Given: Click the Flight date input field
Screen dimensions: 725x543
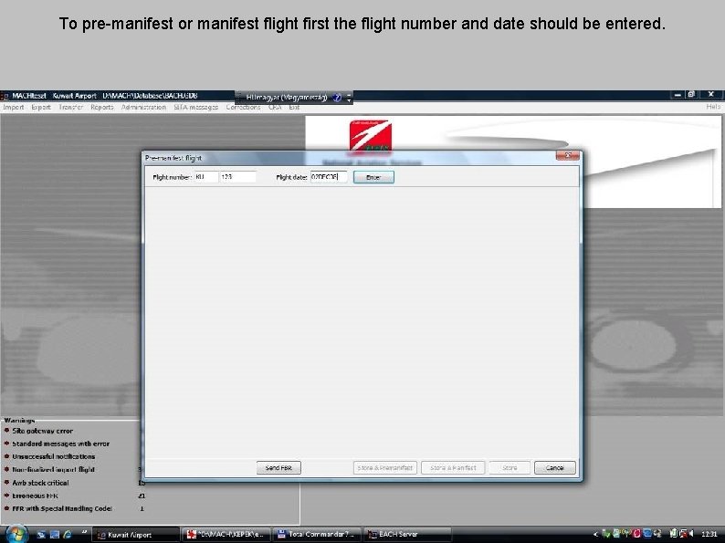Looking at the screenshot, I should pyautogui.click(x=329, y=177).
